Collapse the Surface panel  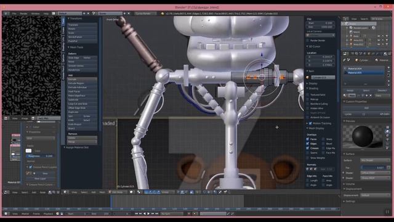coord(349,154)
